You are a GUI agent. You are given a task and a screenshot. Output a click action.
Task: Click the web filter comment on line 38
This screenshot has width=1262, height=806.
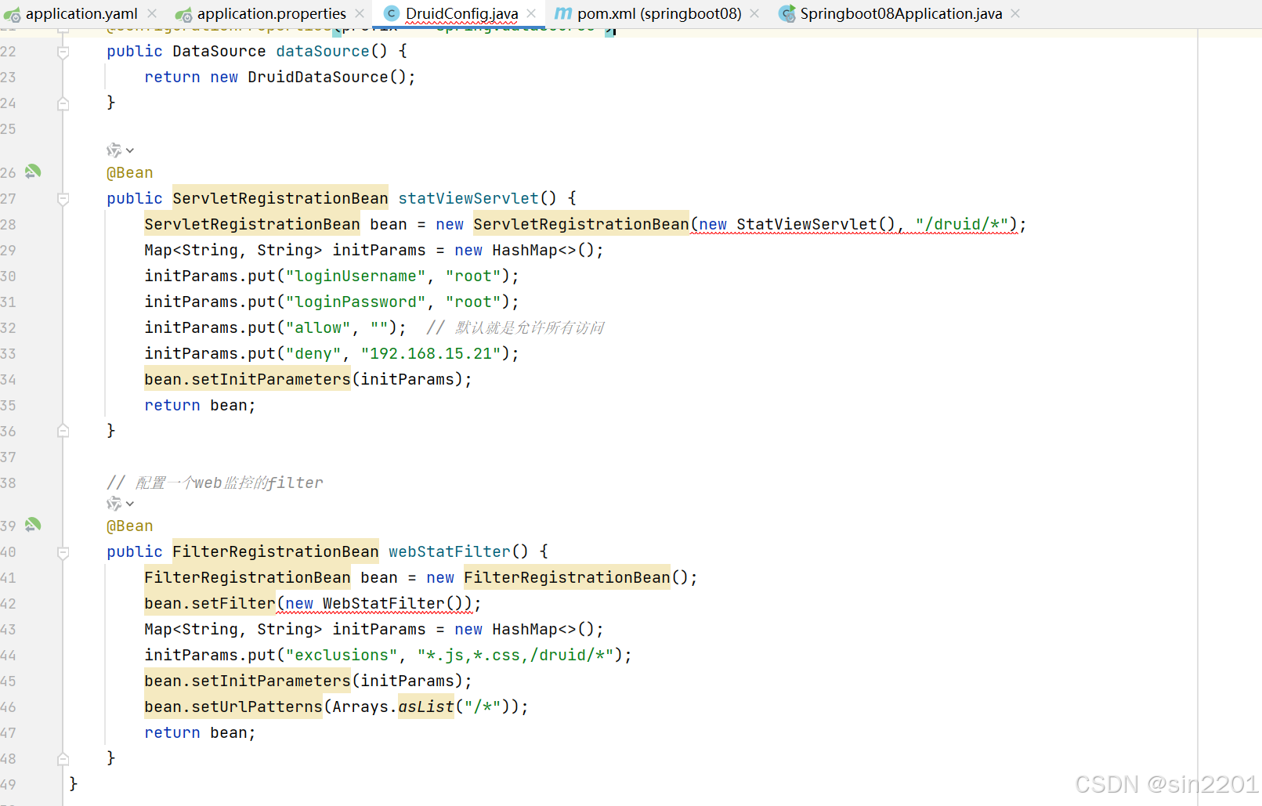[x=215, y=483]
